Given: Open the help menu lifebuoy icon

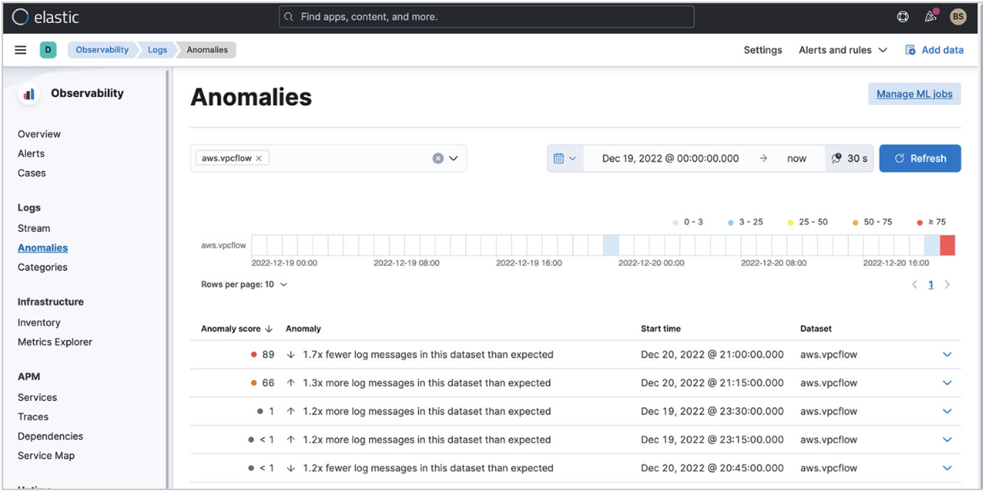Looking at the screenshot, I should tap(903, 17).
